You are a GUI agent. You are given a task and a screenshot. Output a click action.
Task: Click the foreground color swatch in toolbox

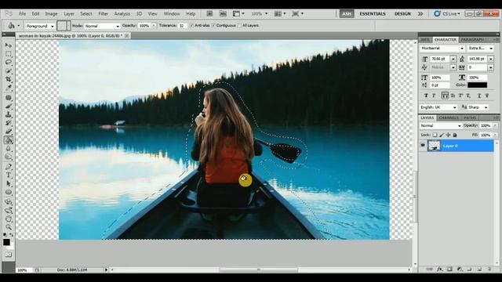click(x=6, y=242)
